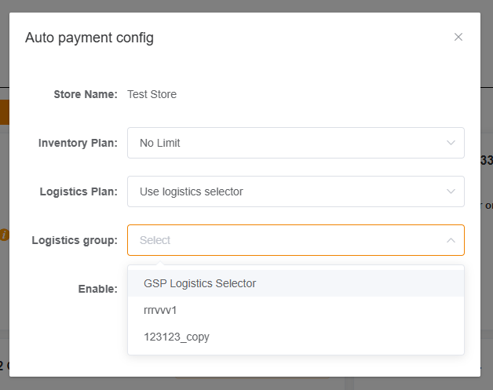
Task: Click the Logistics Plan label
Action: tap(79, 191)
